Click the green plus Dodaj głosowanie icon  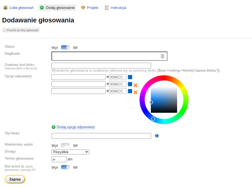point(42,8)
